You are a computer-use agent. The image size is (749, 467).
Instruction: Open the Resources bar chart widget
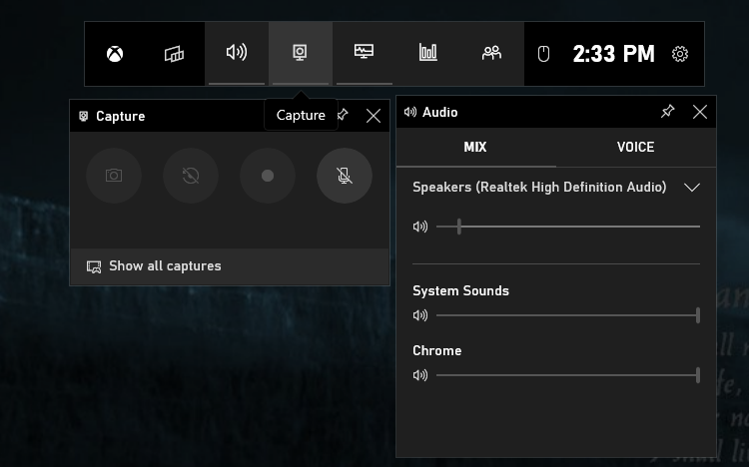[x=428, y=53]
